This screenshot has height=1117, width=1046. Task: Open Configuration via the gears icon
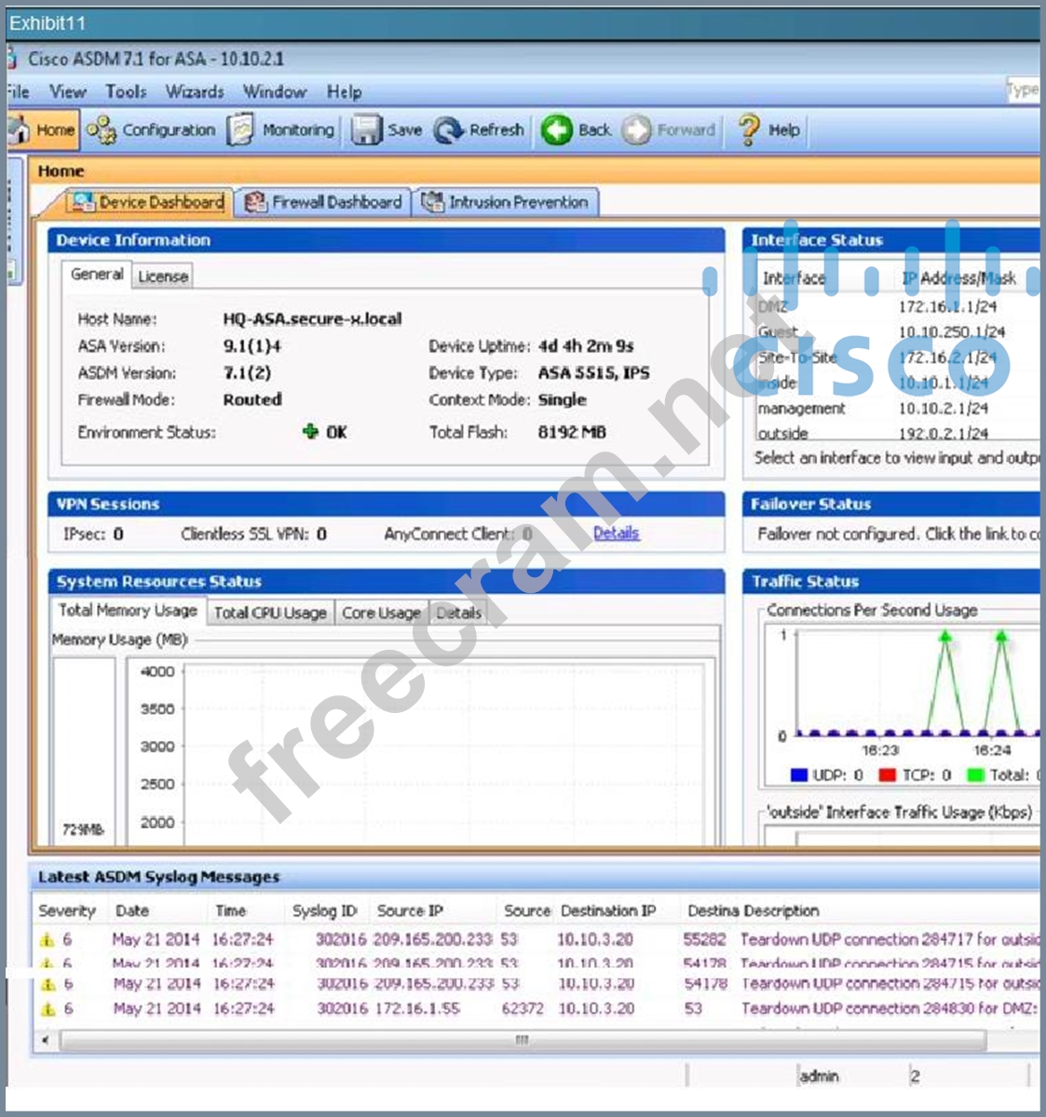102,130
